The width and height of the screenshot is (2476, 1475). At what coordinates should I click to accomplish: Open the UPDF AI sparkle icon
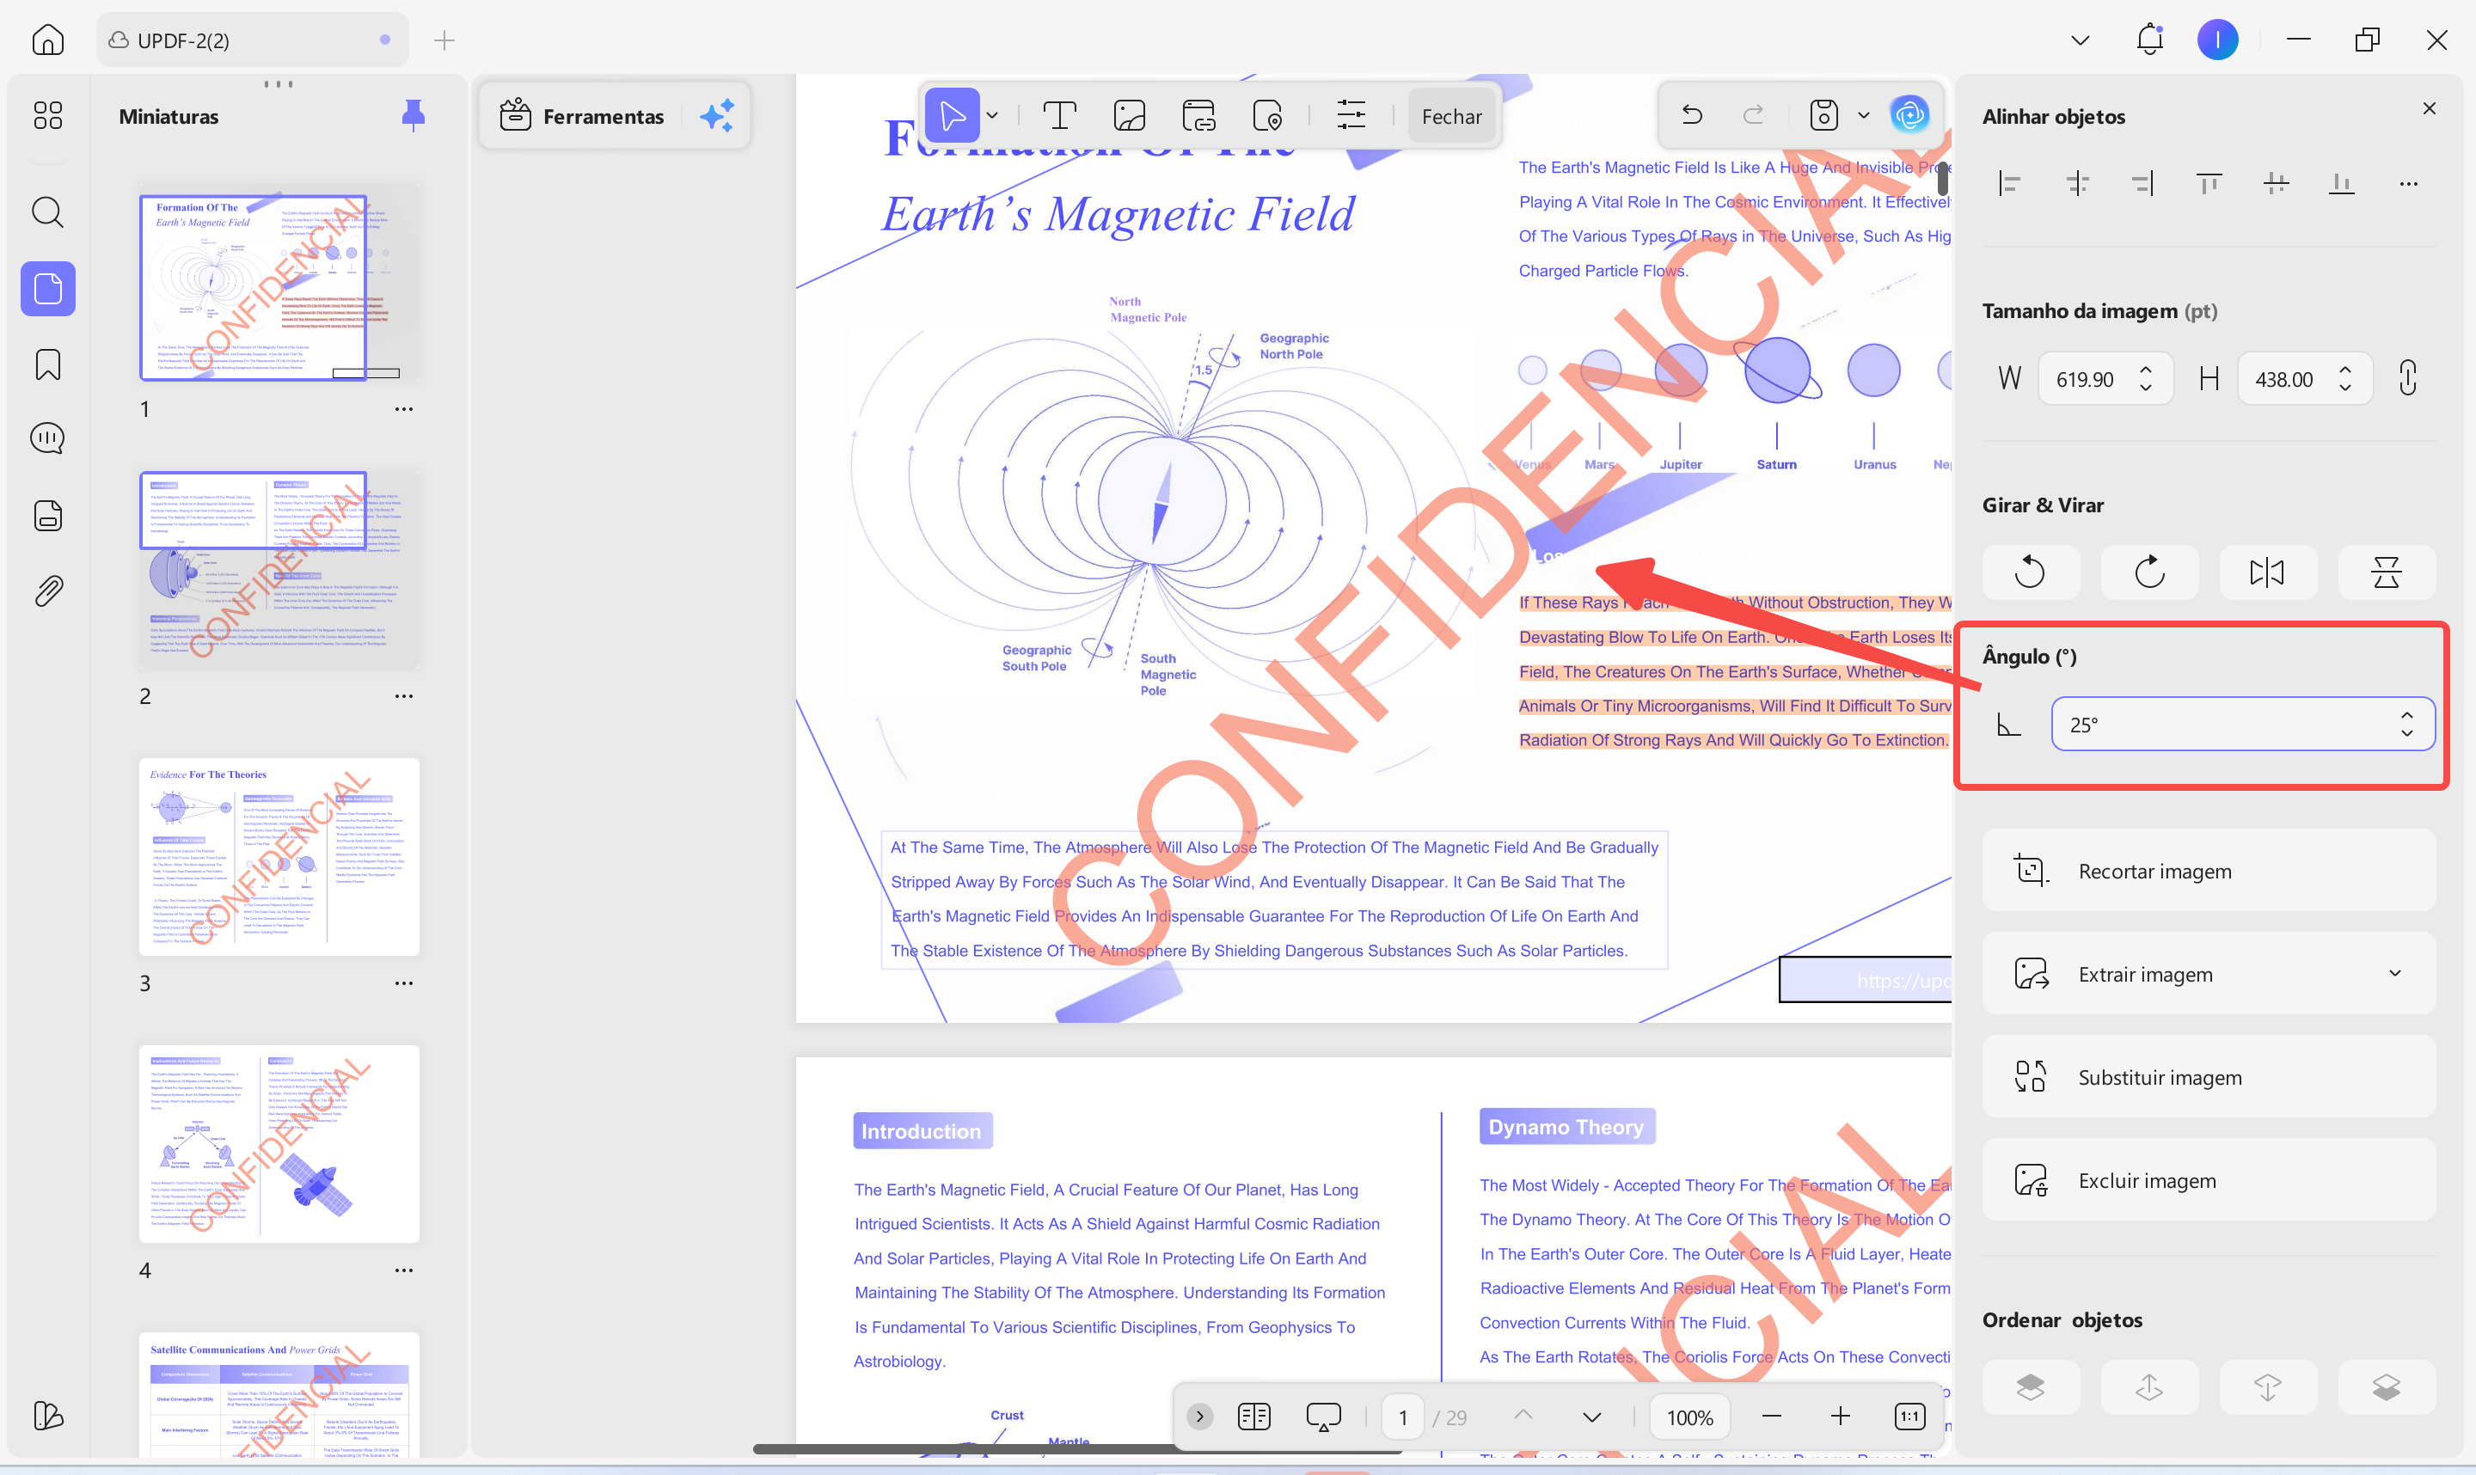pyautogui.click(x=718, y=116)
